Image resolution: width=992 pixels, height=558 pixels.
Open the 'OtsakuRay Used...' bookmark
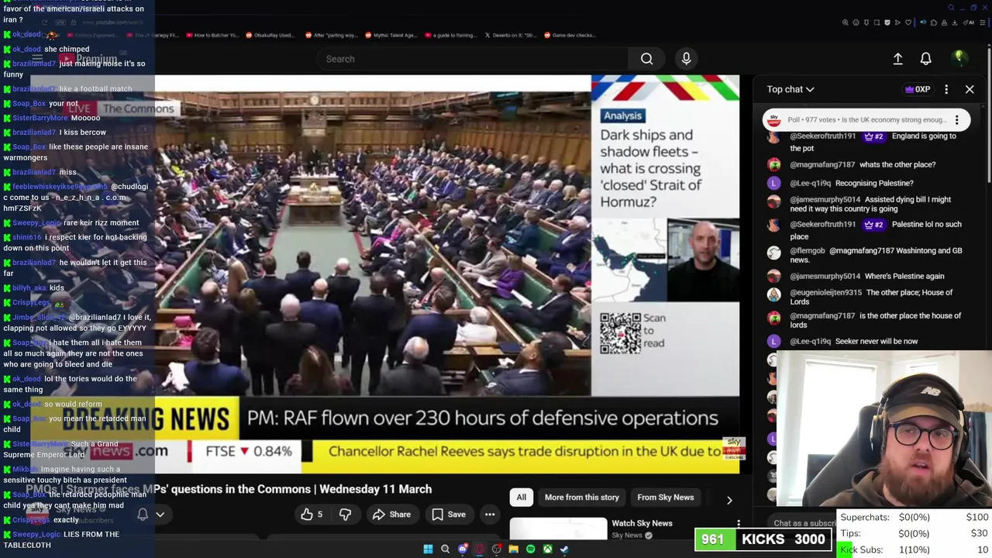tap(270, 36)
